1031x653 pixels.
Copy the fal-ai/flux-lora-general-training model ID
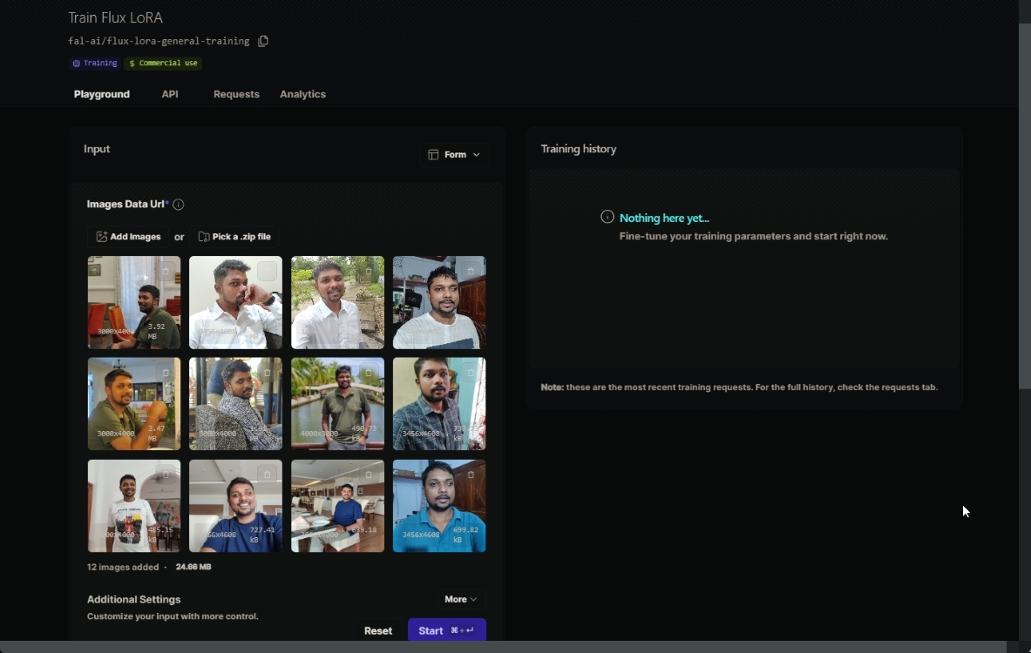[263, 41]
